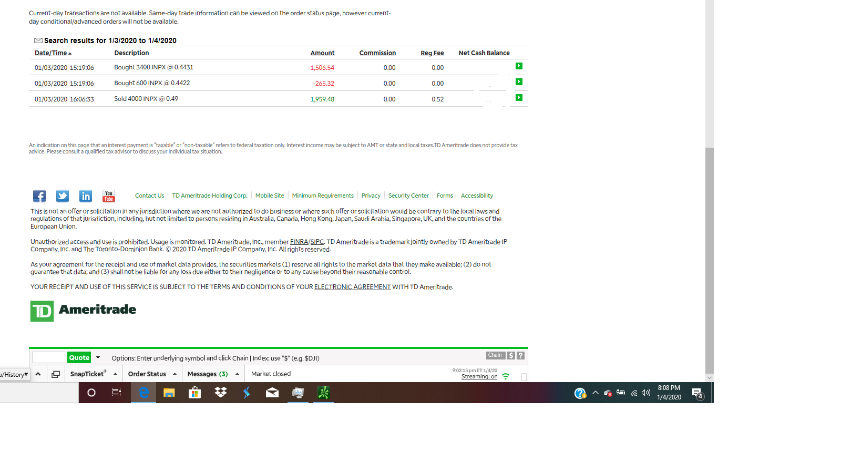Open Task View on the taskbar
The height and width of the screenshot is (473, 841).
[117, 393]
